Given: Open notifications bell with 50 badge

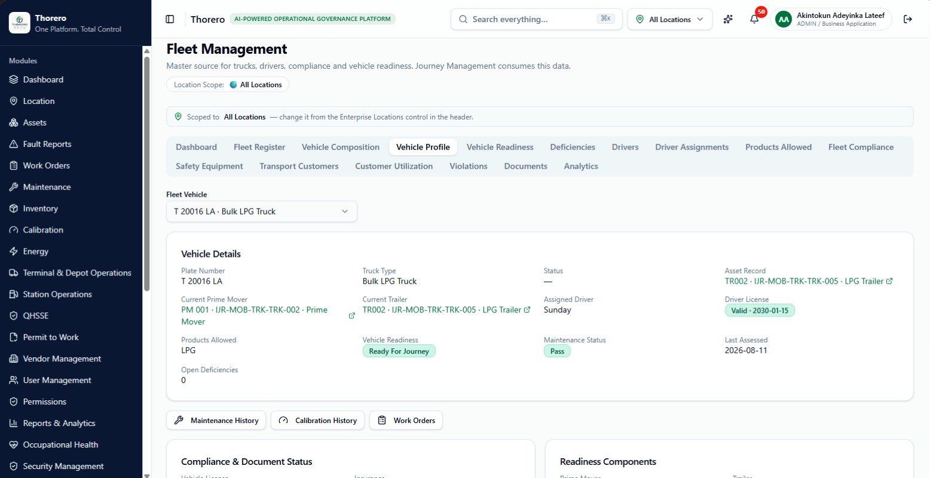Looking at the screenshot, I should click(x=755, y=18).
